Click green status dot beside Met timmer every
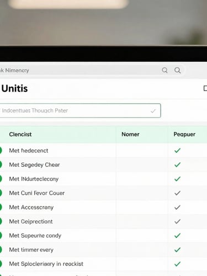 (x=1, y=250)
